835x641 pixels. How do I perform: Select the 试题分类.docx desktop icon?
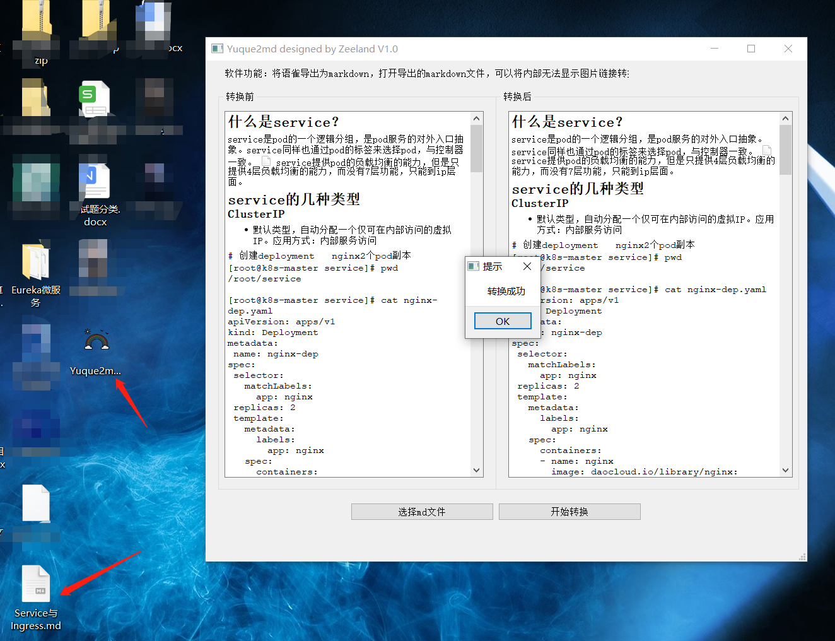click(96, 195)
